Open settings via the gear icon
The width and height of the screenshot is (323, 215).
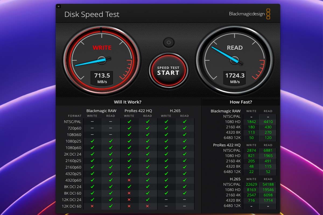(169, 42)
